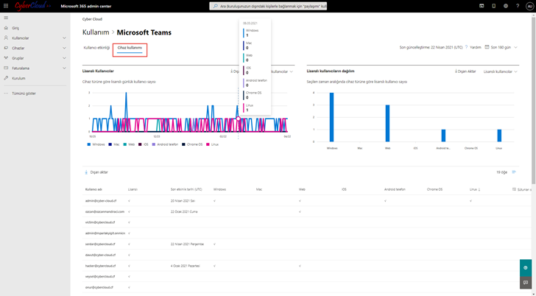Toggle Chrome OS series in legend
Screen dimensions: 536x296
coord(192,144)
